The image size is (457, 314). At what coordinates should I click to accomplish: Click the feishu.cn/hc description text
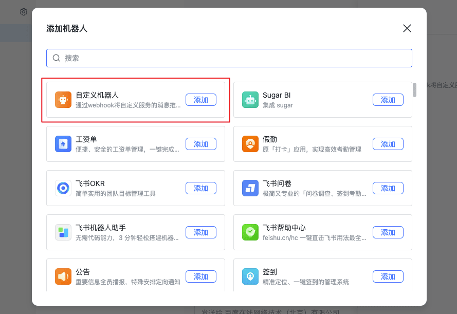tap(314, 238)
